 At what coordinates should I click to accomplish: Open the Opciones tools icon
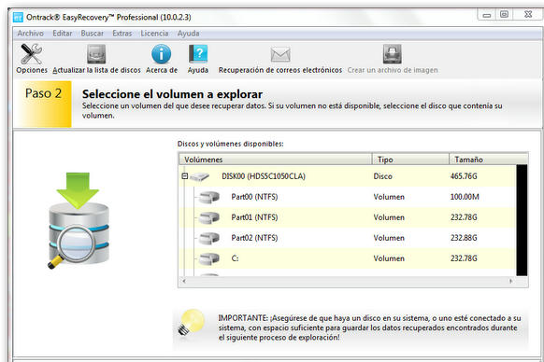[31, 54]
